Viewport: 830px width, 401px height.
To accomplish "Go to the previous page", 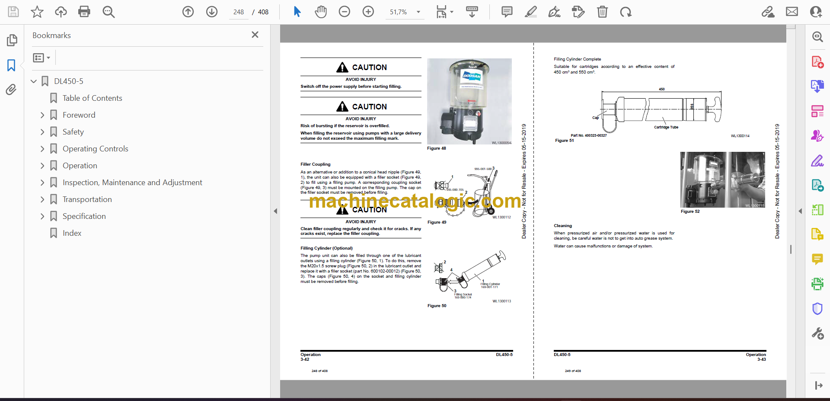I will (x=188, y=12).
